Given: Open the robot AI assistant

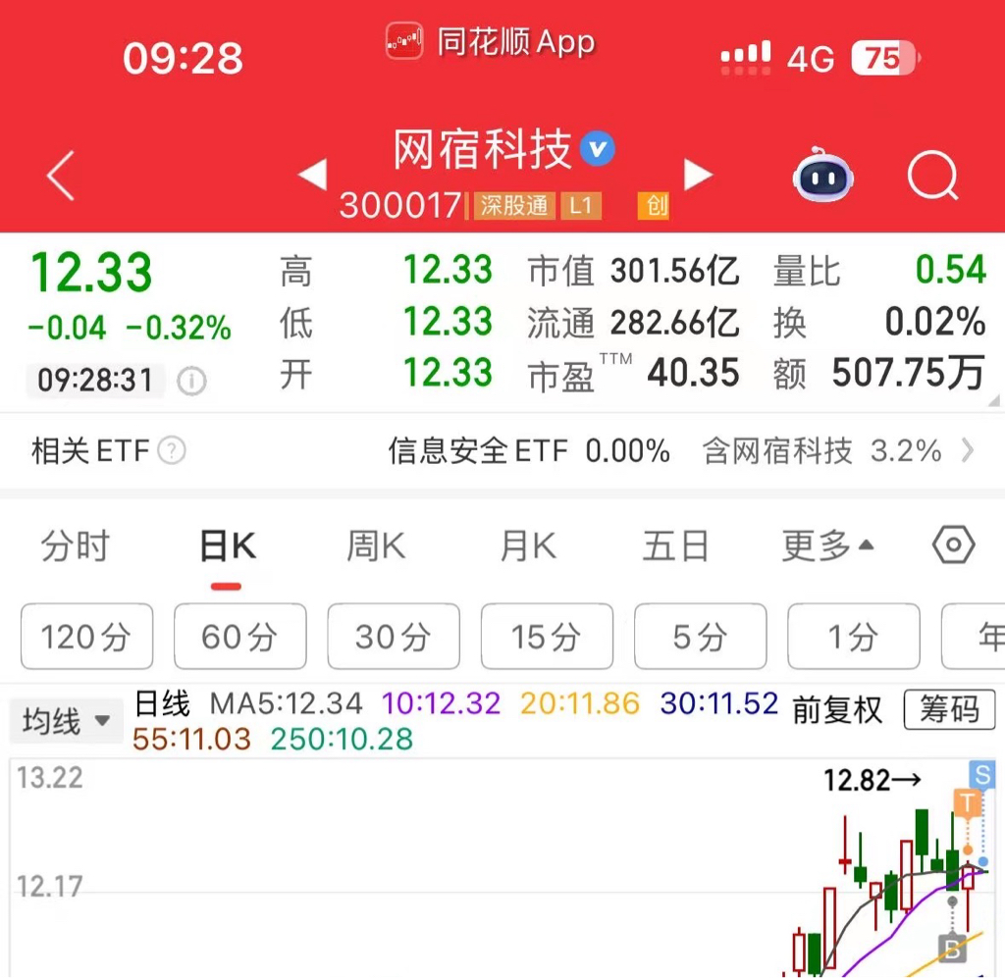Looking at the screenshot, I should pyautogui.click(x=823, y=175).
